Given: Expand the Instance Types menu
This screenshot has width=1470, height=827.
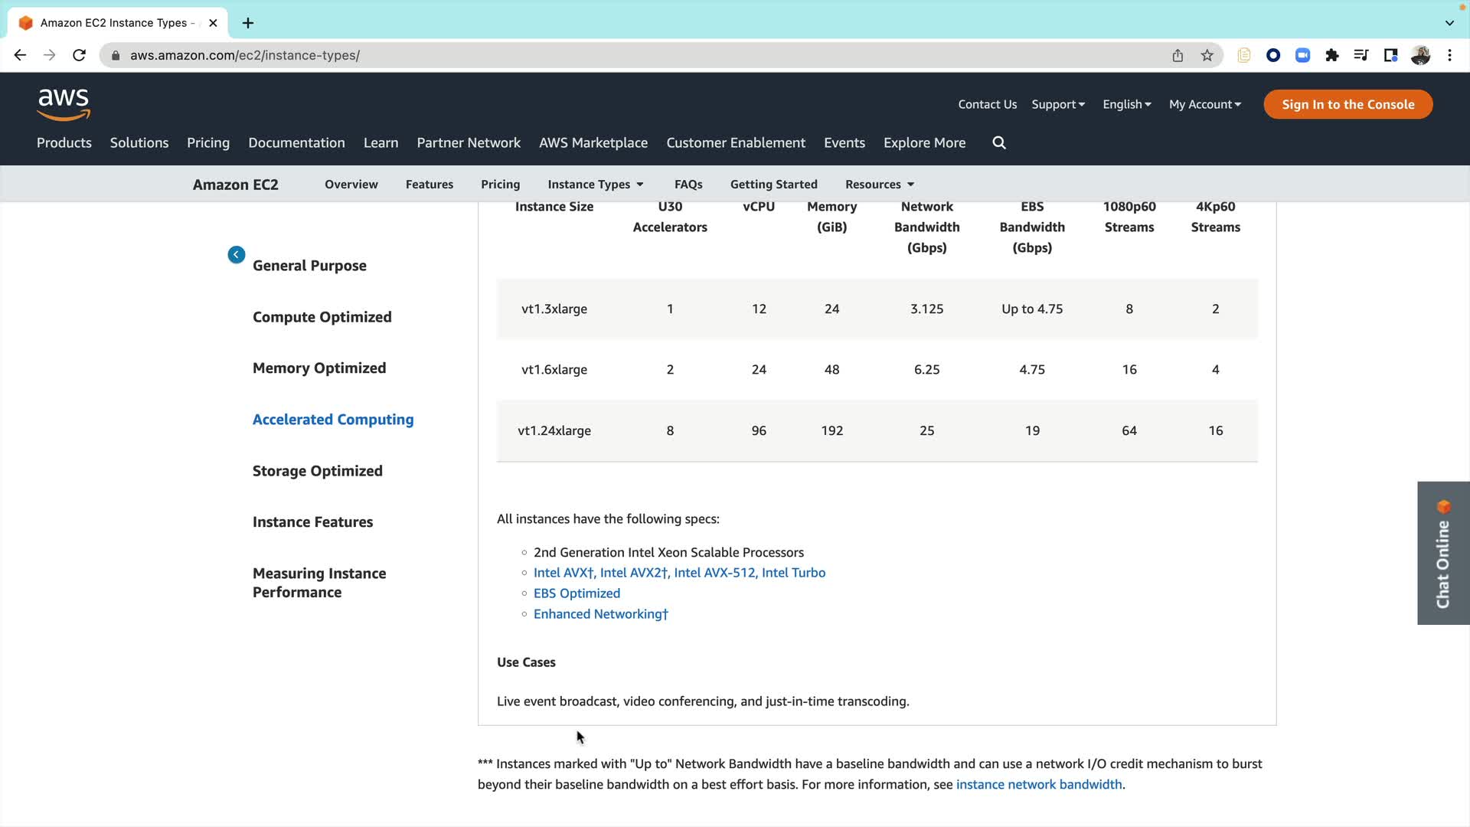Looking at the screenshot, I should [596, 185].
